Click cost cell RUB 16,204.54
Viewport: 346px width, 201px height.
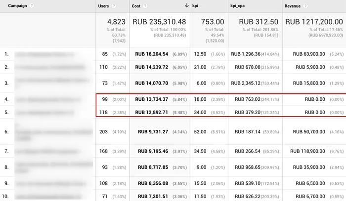pyautogui.click(x=152, y=54)
